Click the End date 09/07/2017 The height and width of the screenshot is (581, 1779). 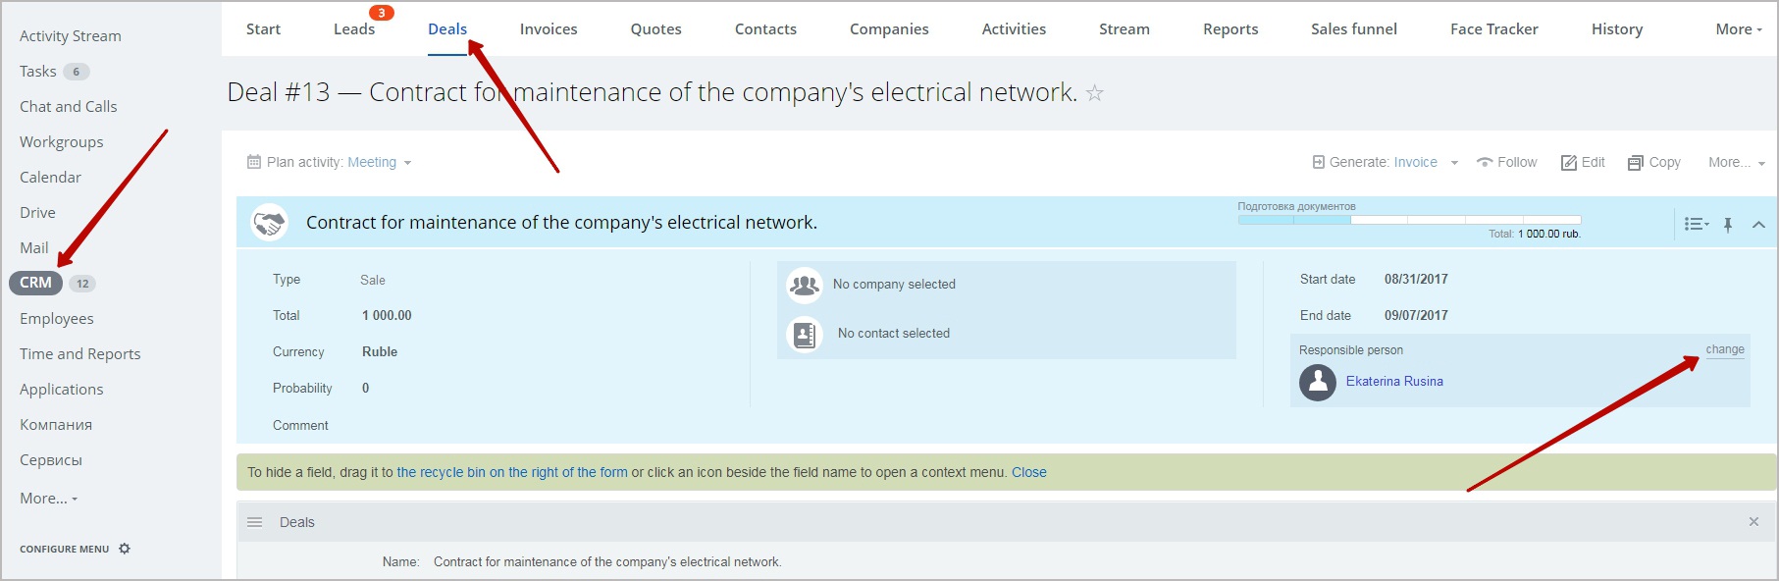point(1416,316)
